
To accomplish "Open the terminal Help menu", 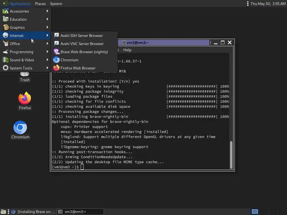I will point(127,50).
